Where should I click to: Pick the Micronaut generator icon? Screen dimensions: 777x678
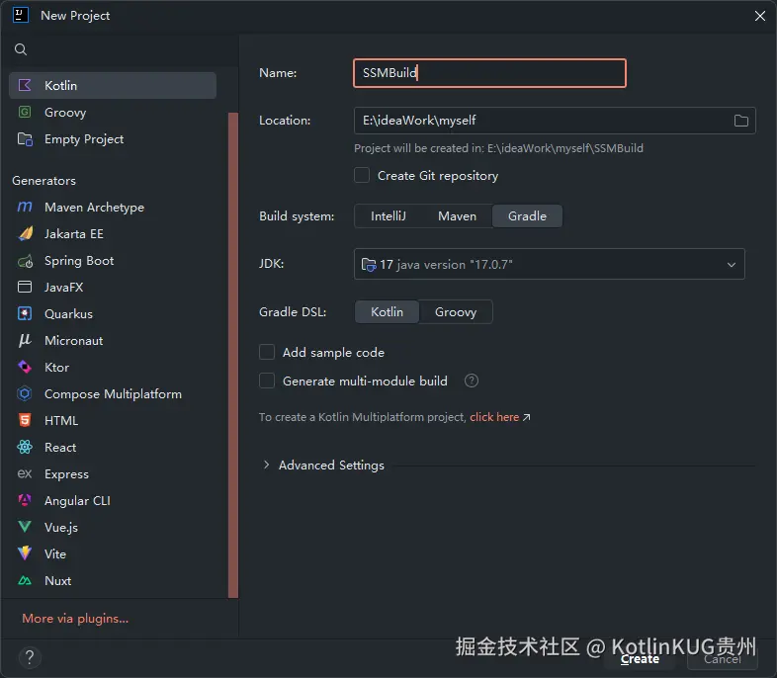click(x=25, y=340)
